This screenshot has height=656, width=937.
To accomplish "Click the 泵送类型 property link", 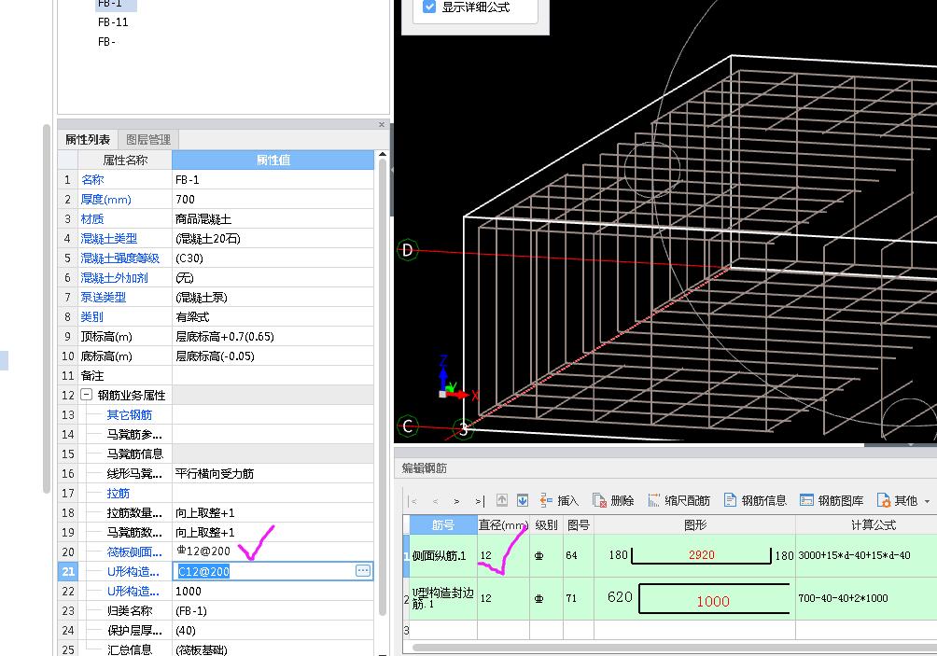I will pos(104,297).
